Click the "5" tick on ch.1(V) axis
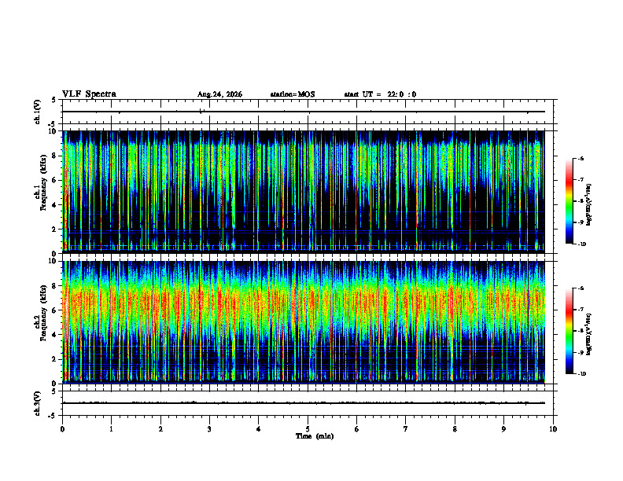 (x=54, y=101)
